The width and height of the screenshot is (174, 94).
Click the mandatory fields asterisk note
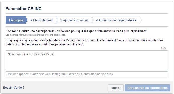coord(36,35)
